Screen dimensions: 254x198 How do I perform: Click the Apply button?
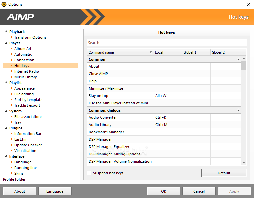(234, 191)
